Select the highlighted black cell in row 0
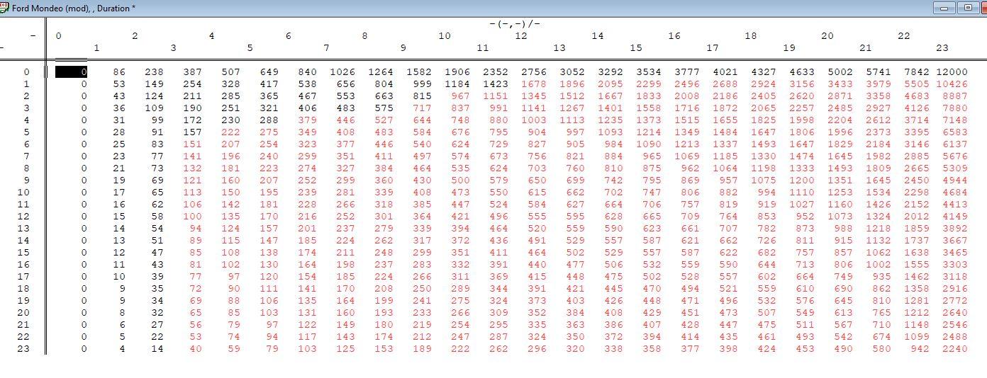The width and height of the screenshot is (987, 378). tap(71, 71)
